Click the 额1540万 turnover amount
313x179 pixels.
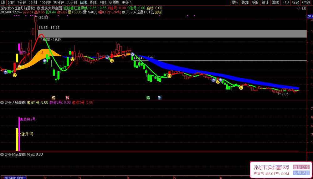tap(90, 12)
